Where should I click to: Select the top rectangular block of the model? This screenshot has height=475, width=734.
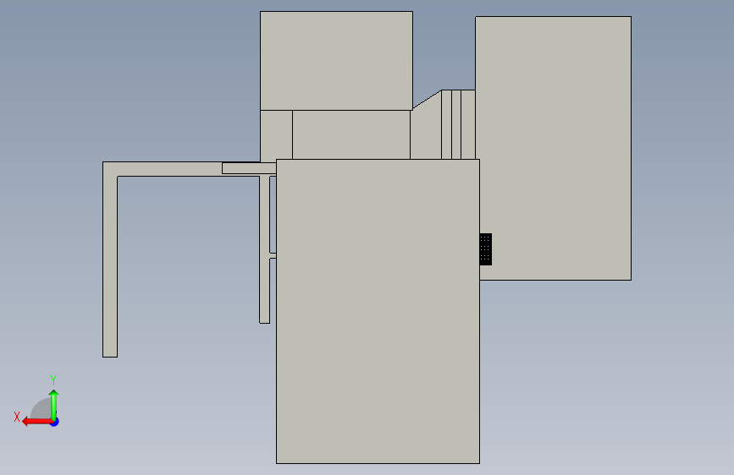(336, 61)
